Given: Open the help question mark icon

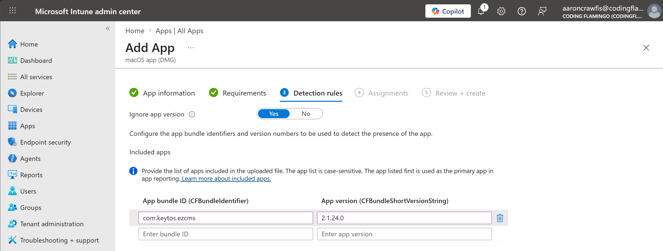Looking at the screenshot, I should pyautogui.click(x=521, y=11).
